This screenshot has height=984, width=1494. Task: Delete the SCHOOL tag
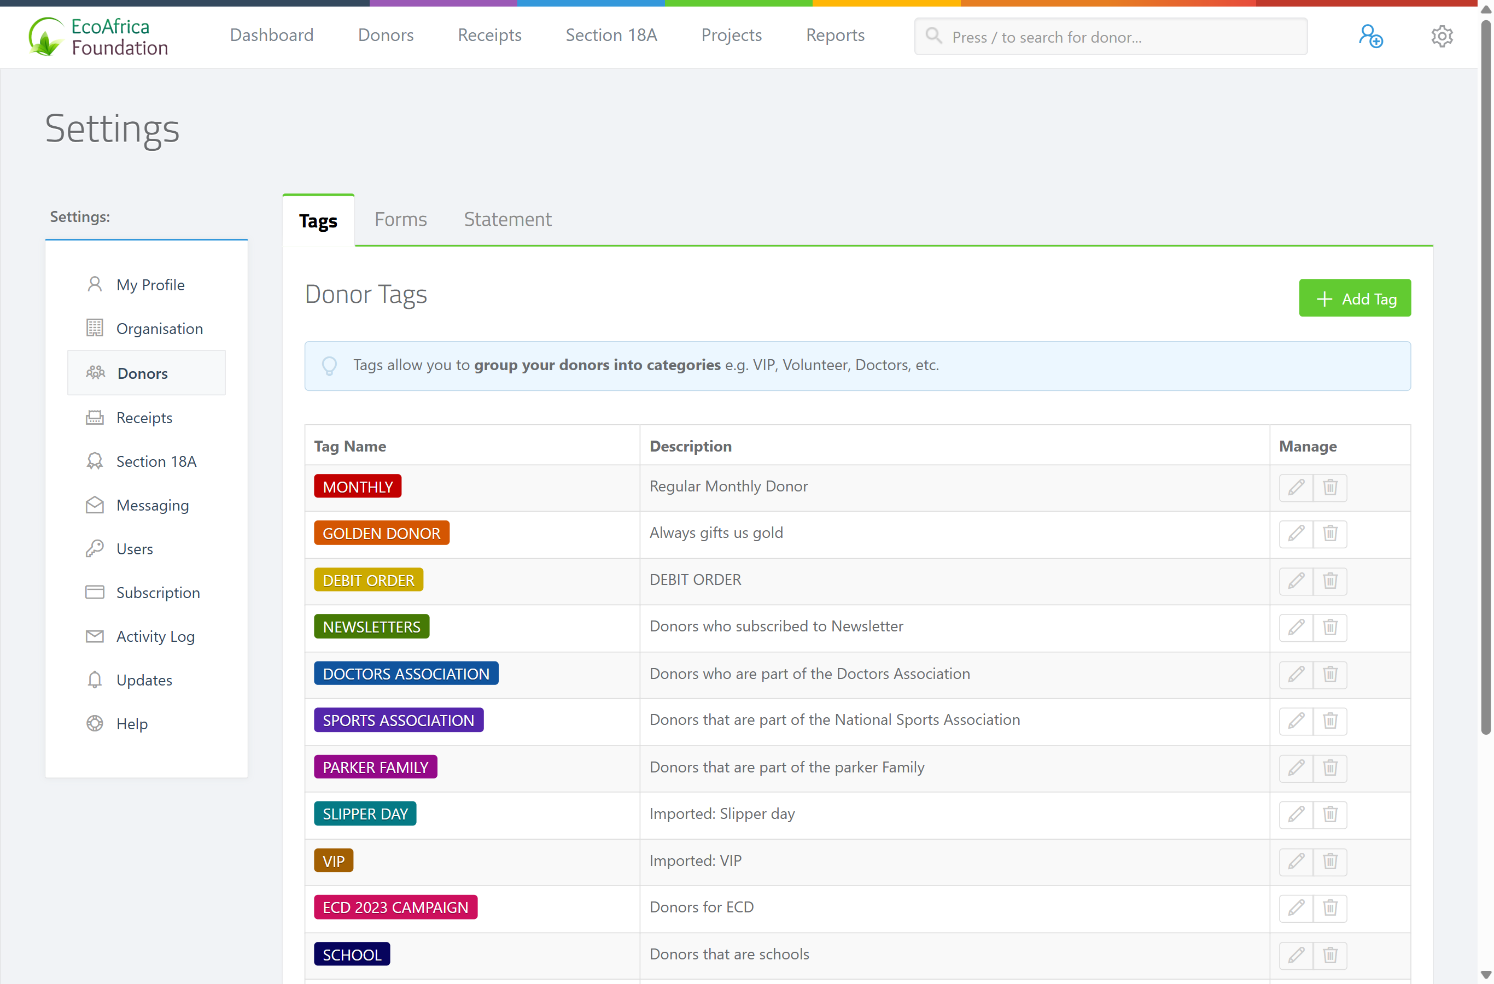pos(1329,954)
